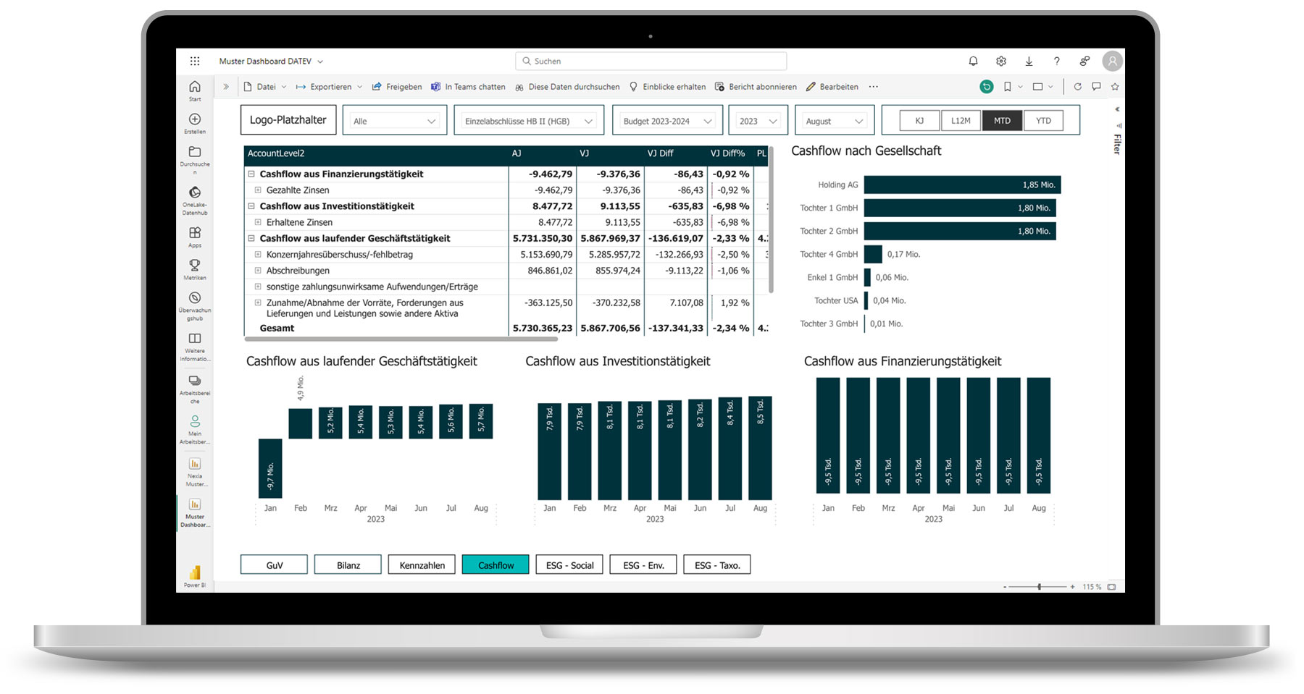The height and width of the screenshot is (694, 1304).
Task: Click the notifications bell icon
Action: (x=973, y=61)
